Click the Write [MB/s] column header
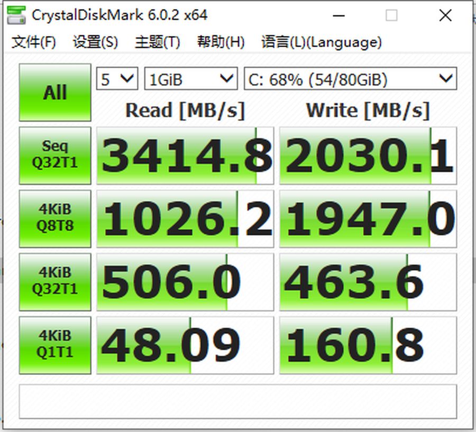Viewport: 476px width, 432px height. [368, 110]
